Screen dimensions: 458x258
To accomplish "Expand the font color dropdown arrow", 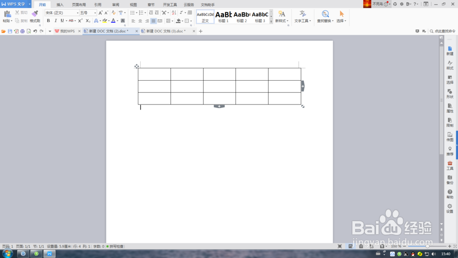I will tap(117, 21).
